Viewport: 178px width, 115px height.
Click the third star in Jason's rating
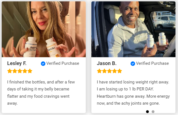click(x=109, y=71)
